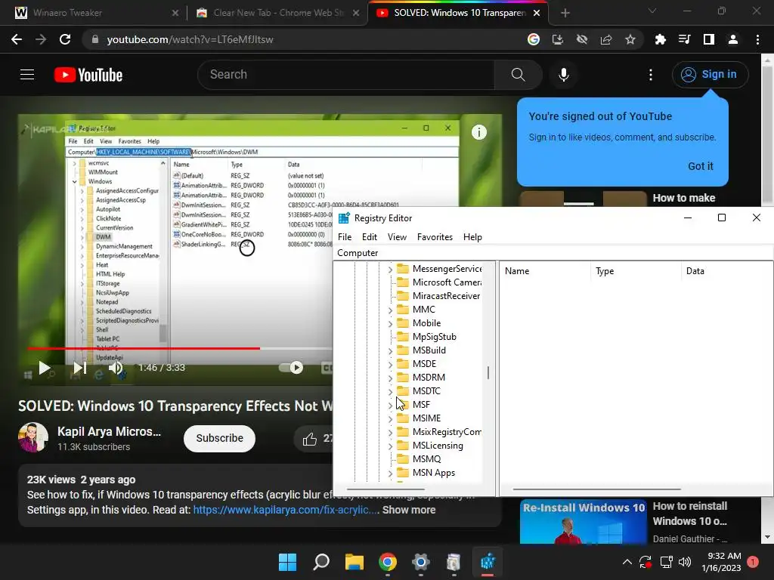The width and height of the screenshot is (774, 580).
Task: Expand the MSDRM registry key
Action: click(390, 378)
